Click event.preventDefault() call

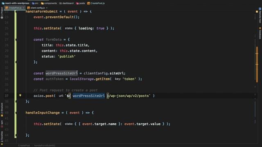56,17
